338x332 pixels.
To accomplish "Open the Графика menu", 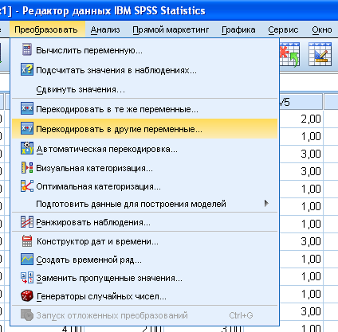I will (x=238, y=29).
